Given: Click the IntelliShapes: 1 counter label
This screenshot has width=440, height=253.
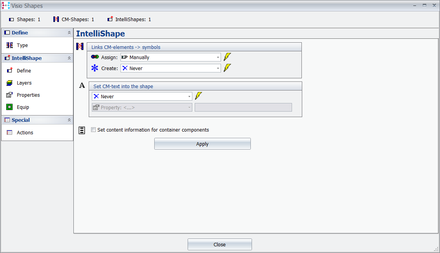Looking at the screenshot, I should (x=133, y=20).
